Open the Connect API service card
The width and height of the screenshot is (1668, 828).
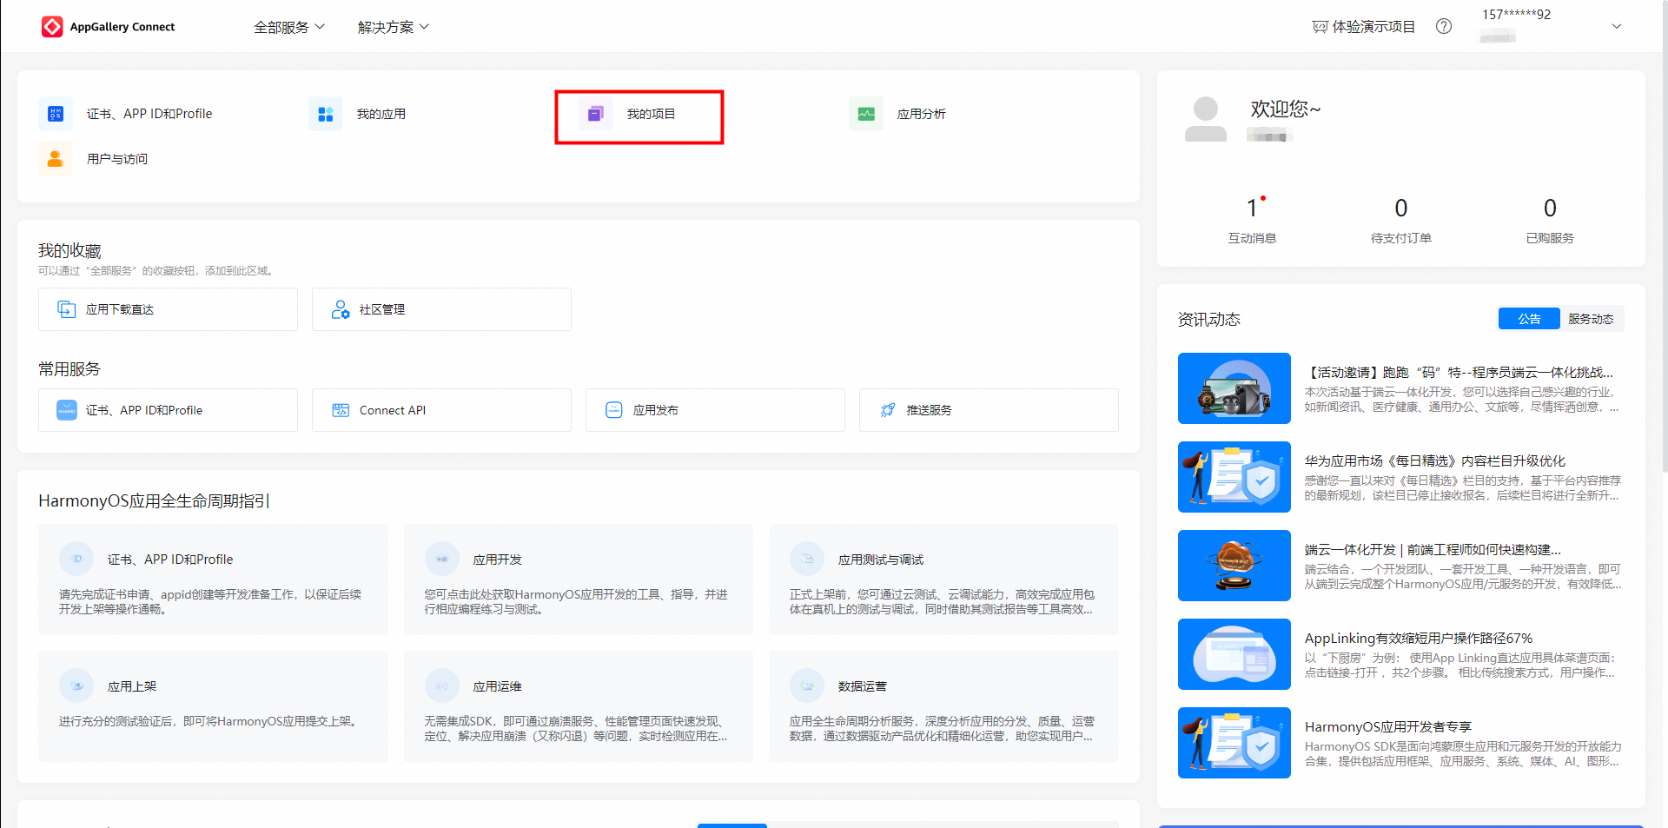[x=441, y=410]
